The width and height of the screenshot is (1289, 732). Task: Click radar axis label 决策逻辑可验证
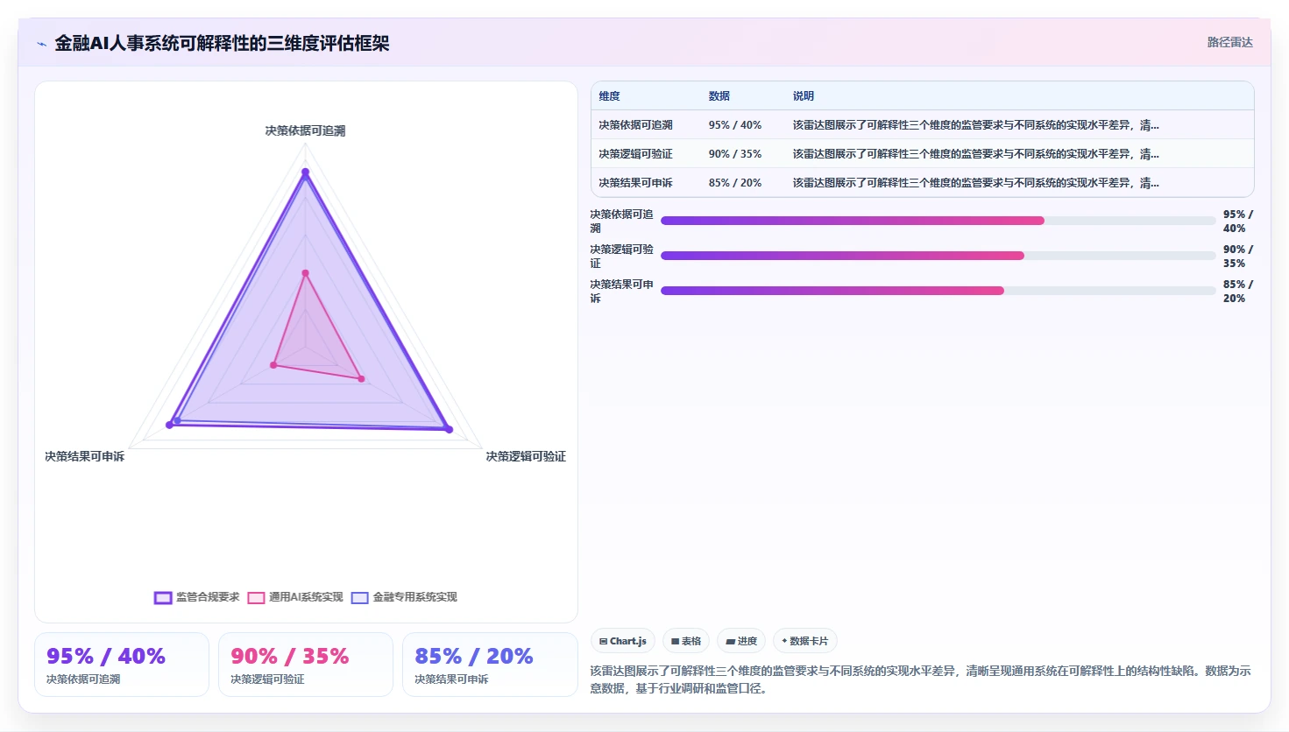[x=526, y=456]
